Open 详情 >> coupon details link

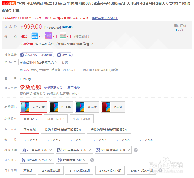pyautogui.click(x=88, y=44)
